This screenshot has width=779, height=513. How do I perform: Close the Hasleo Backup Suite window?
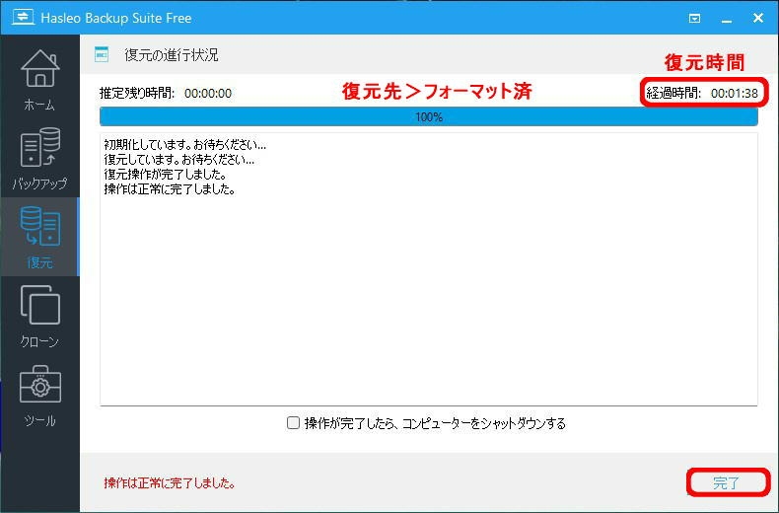[758, 18]
